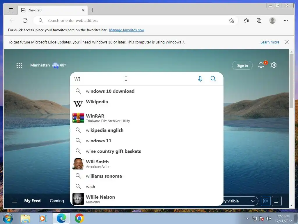This screenshot has height=224, width=298.
Task: Open a new tab with the plus button
Action: click(x=93, y=10)
